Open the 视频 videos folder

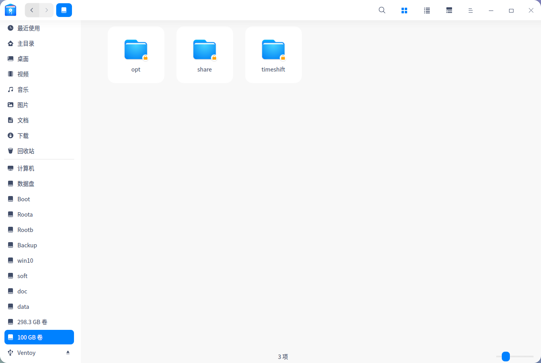pyautogui.click(x=39, y=74)
